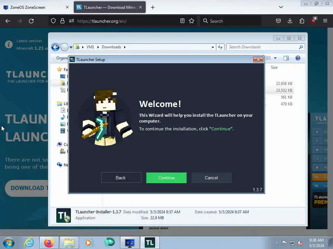333x249 pixels.
Task: Select the file row with 23,532 KB
Action: click(x=279, y=90)
